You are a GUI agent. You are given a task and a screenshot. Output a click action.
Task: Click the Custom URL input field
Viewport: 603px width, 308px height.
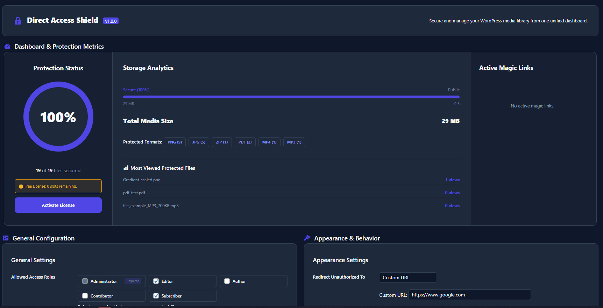pyautogui.click(x=470, y=295)
